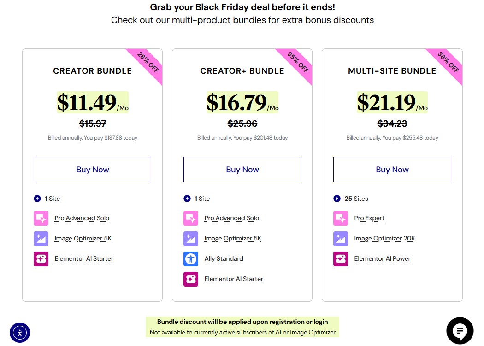Select the Pro Expert icon in Multi-Site Bundle
This screenshot has height=346, width=484.
click(x=340, y=218)
